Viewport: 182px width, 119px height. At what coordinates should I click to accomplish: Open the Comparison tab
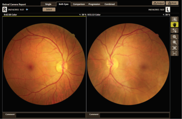click(79, 4)
